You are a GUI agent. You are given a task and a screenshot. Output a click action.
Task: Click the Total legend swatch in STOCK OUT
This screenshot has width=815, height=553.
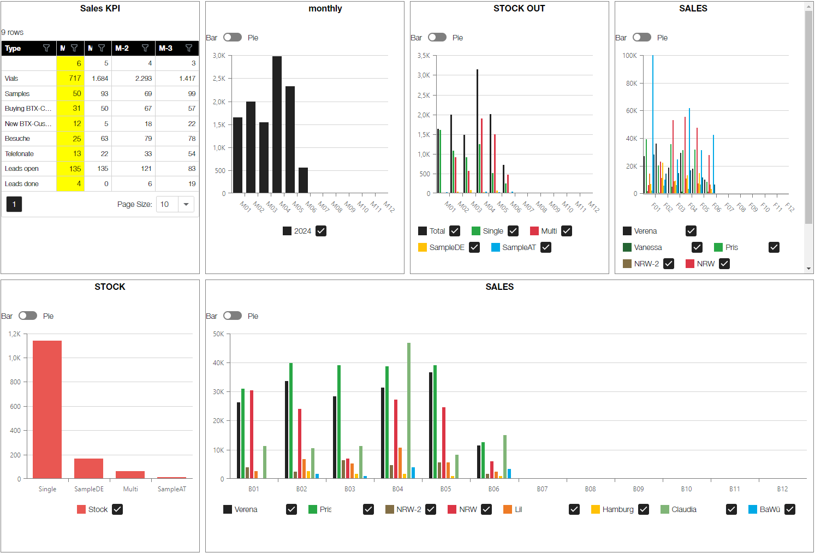(423, 231)
